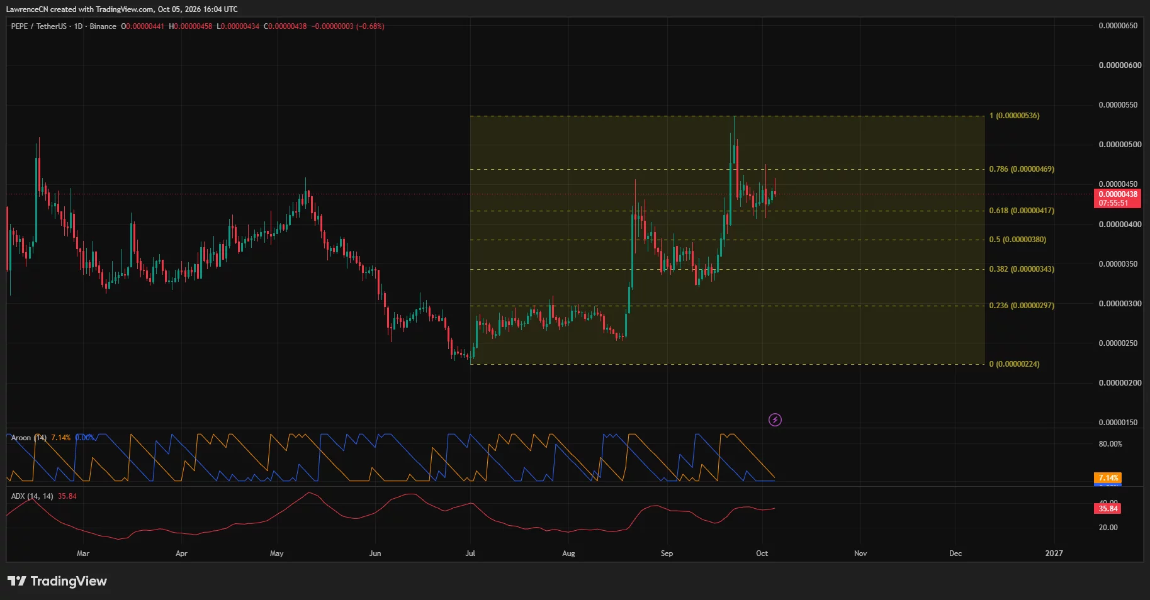Click the red ADX 35.84 axis tag

tap(1108, 509)
